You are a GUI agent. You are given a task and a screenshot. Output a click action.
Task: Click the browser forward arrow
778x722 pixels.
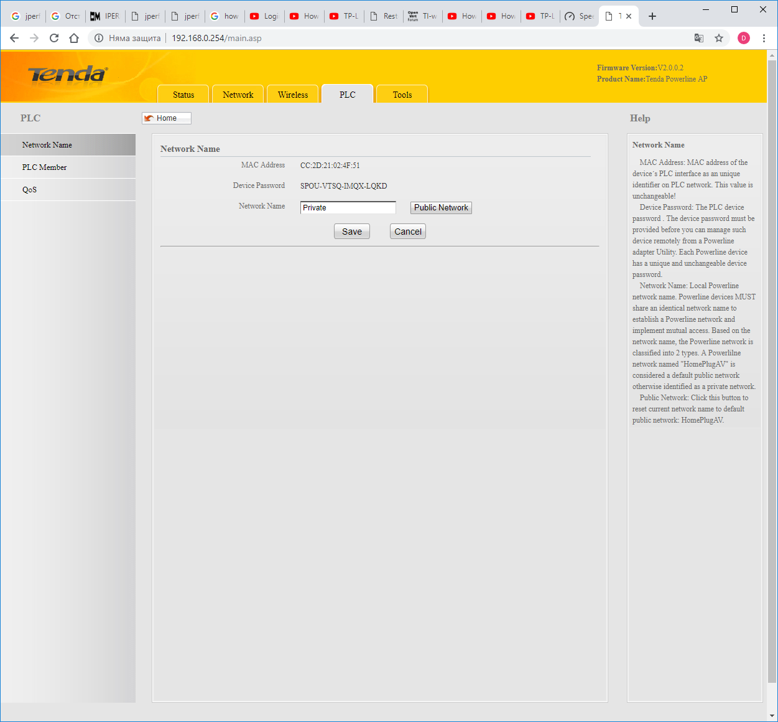click(x=34, y=38)
